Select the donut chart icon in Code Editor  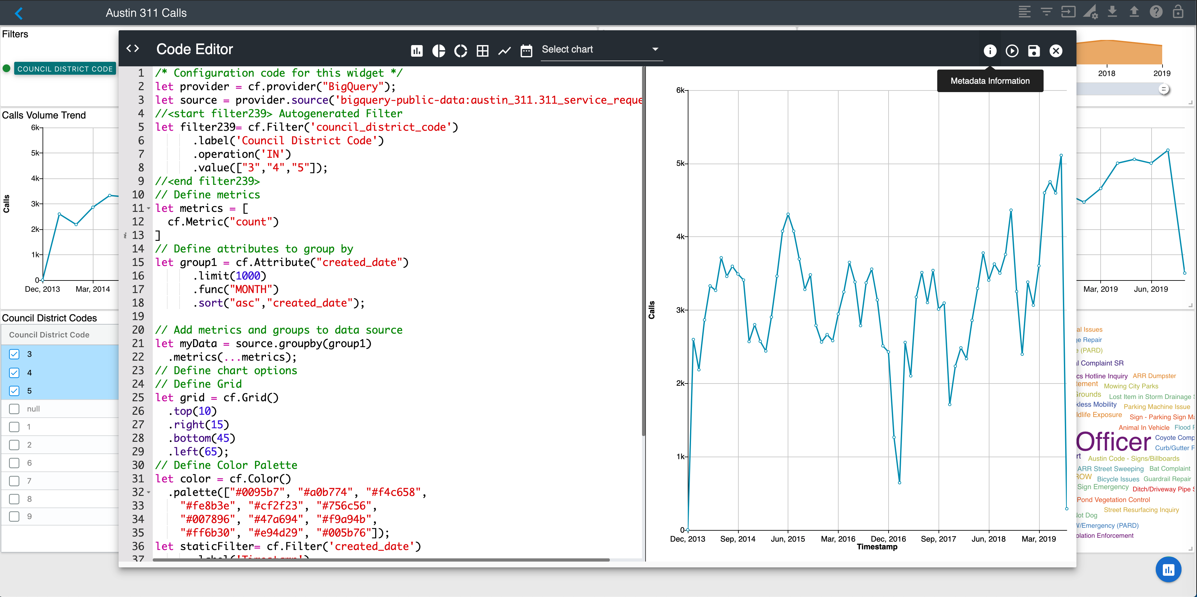(461, 51)
